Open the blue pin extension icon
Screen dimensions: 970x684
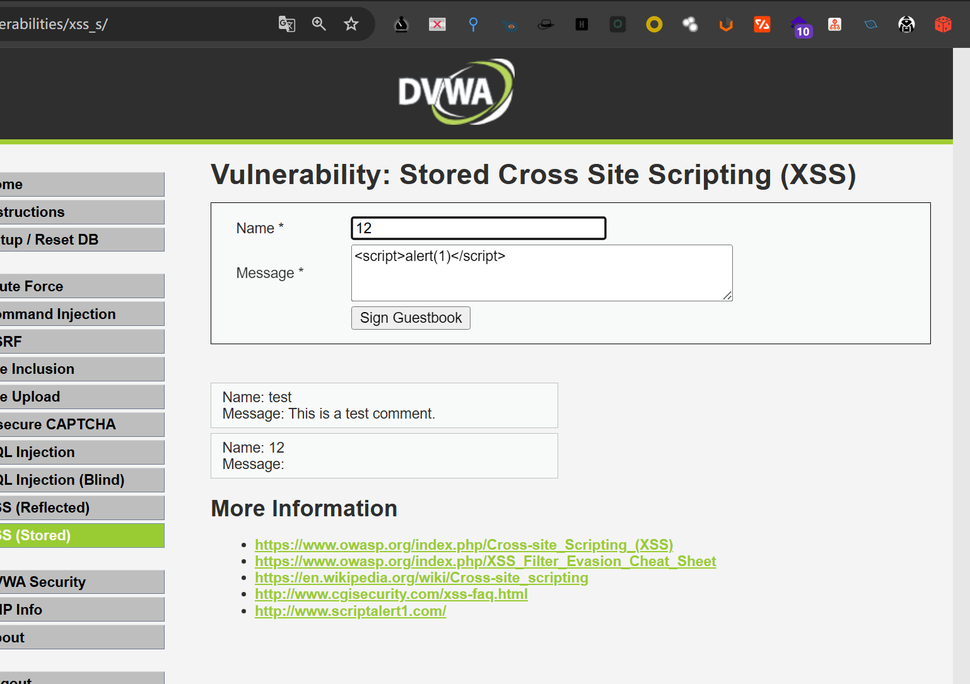473,25
